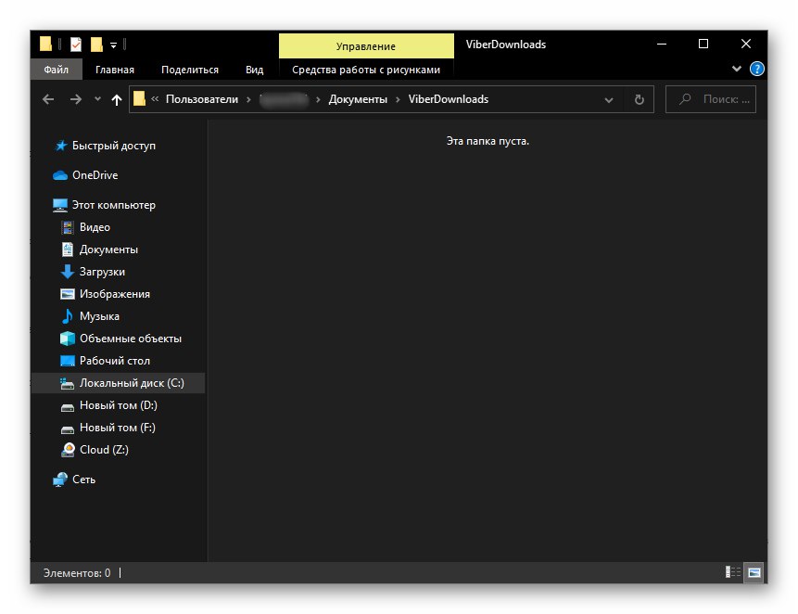
Task: Click the blurred user folder in path
Action: pos(284,100)
